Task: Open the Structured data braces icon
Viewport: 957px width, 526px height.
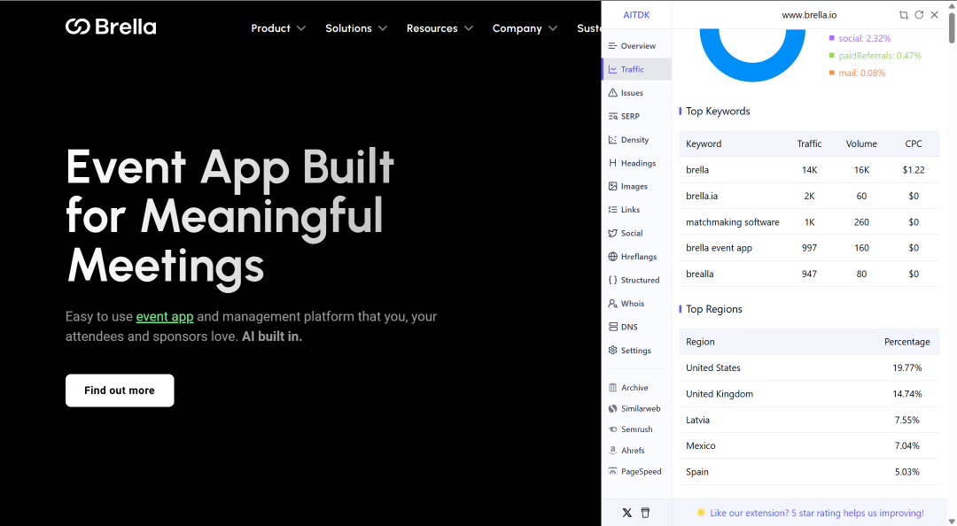Action: [x=613, y=280]
